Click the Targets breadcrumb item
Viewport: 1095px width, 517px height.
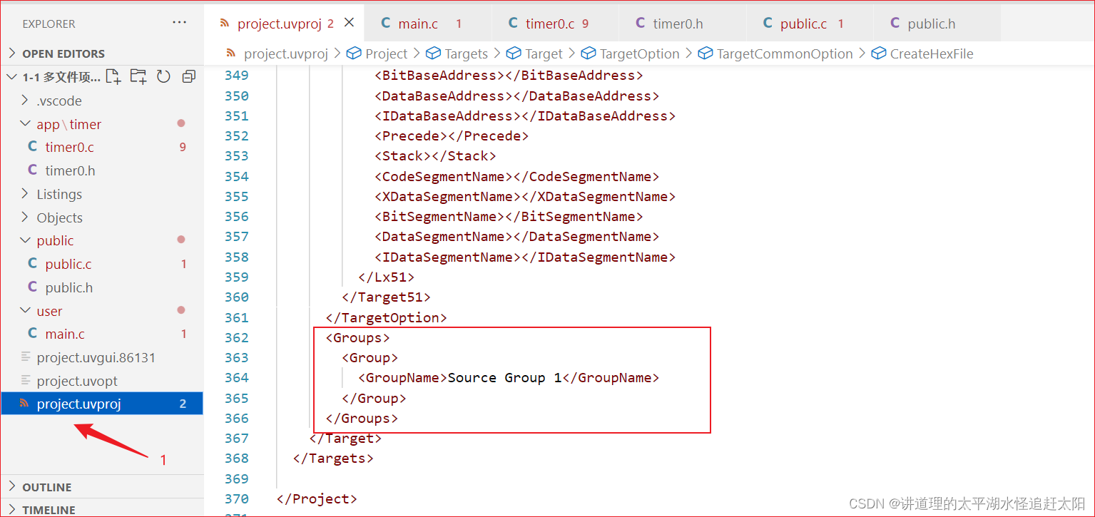click(467, 53)
